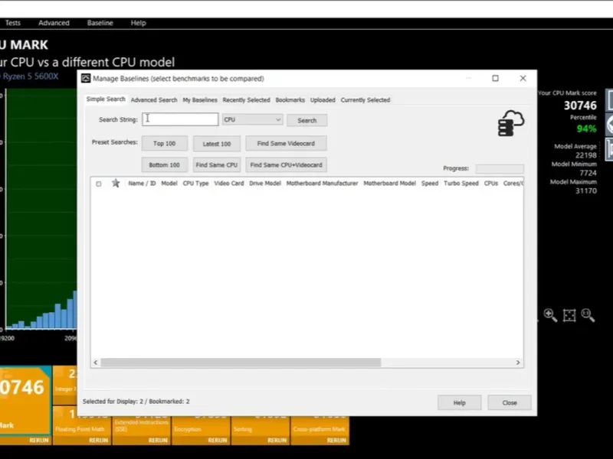Click the scroll left arrow of results list
Screen dimensions: 613x459
[x=96, y=363]
